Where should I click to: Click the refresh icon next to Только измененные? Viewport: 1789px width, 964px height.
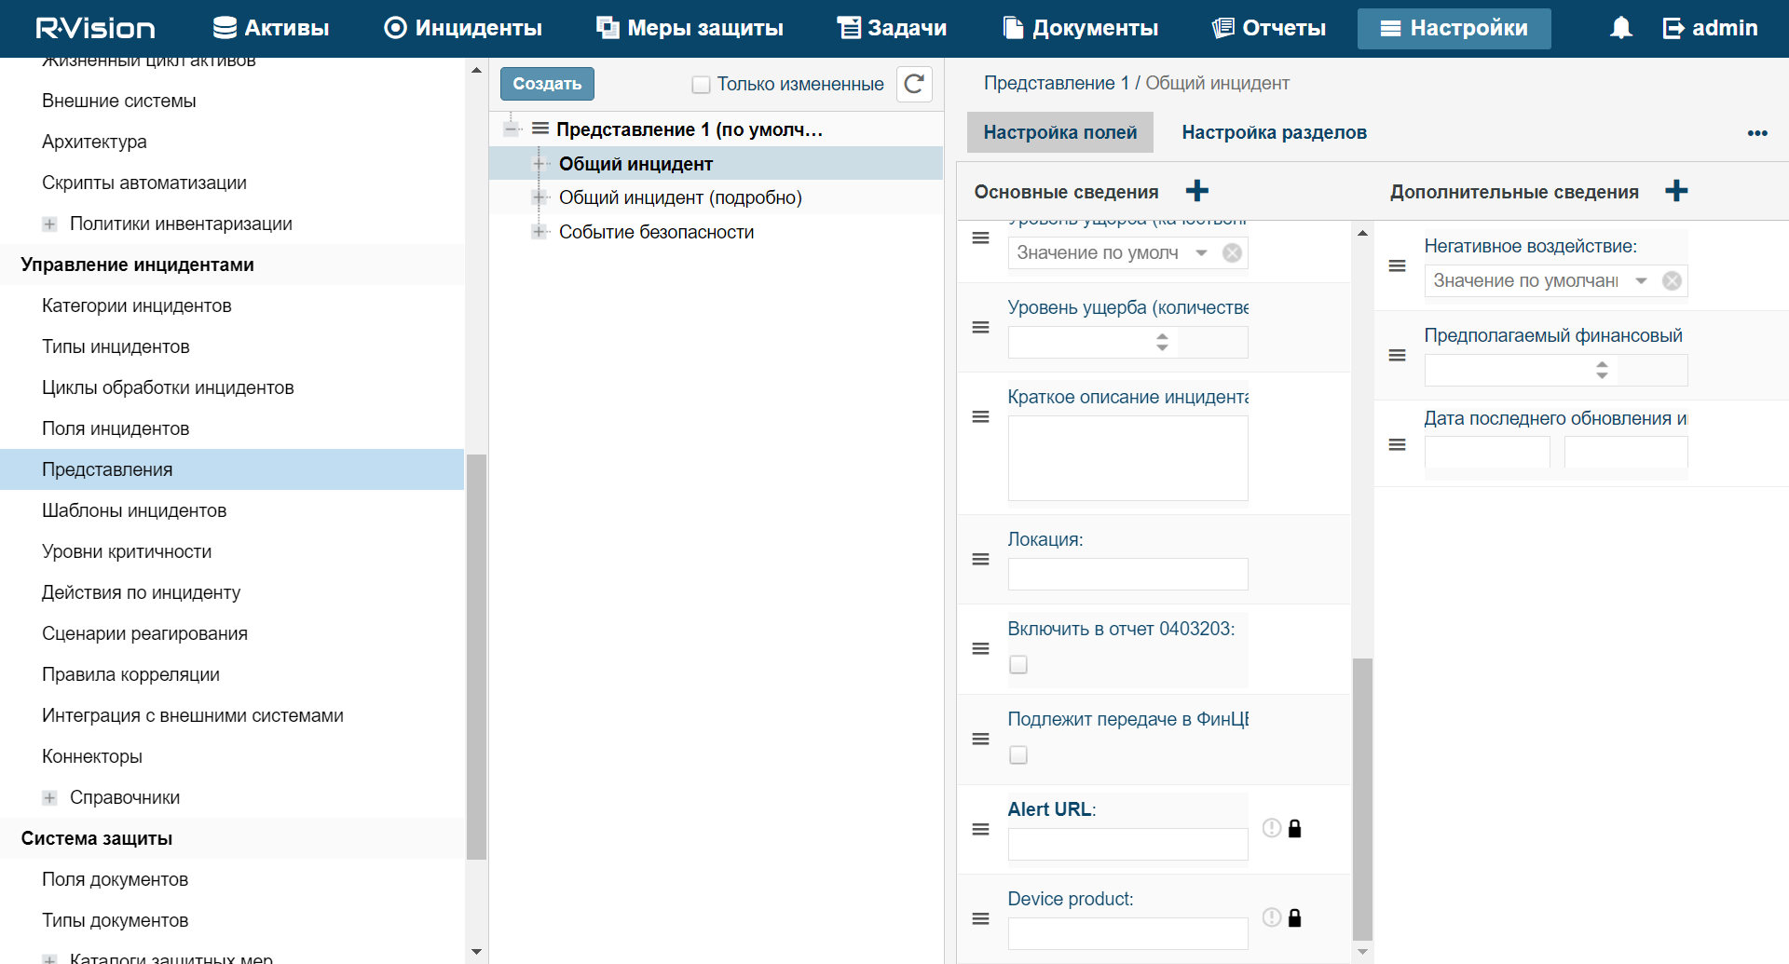point(914,84)
